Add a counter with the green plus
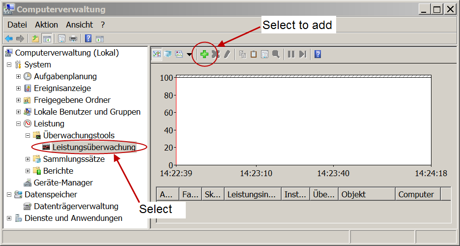The height and width of the screenshot is (246, 460). point(204,54)
